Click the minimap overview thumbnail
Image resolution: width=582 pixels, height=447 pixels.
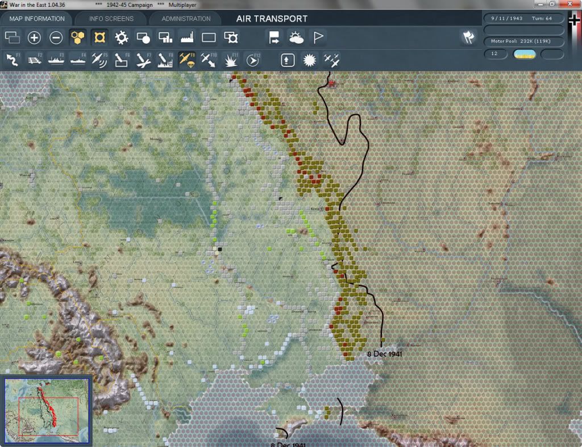click(x=47, y=410)
